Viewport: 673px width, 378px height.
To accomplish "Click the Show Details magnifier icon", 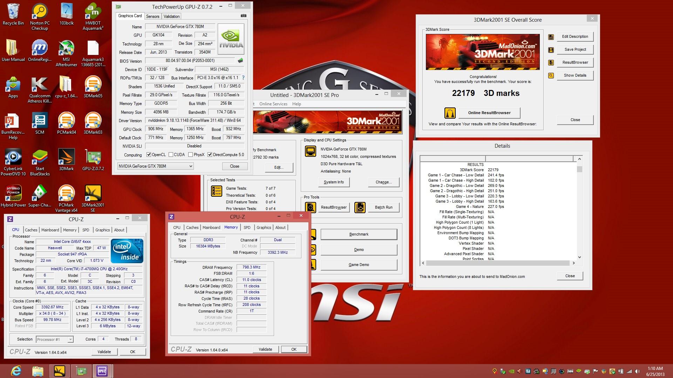I will (551, 76).
